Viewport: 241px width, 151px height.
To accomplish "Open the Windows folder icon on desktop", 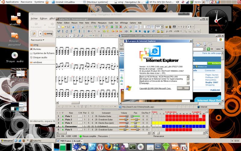I will pyautogui.click(x=15, y=20).
